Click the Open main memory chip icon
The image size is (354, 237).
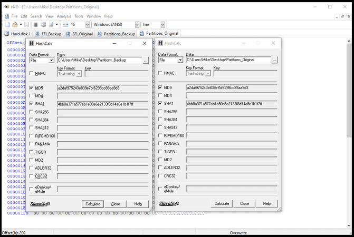[x=36, y=25]
